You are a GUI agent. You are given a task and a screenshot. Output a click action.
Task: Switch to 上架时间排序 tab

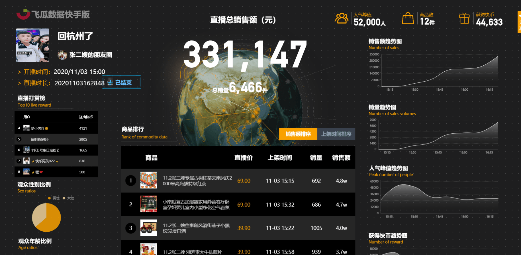[336, 134]
